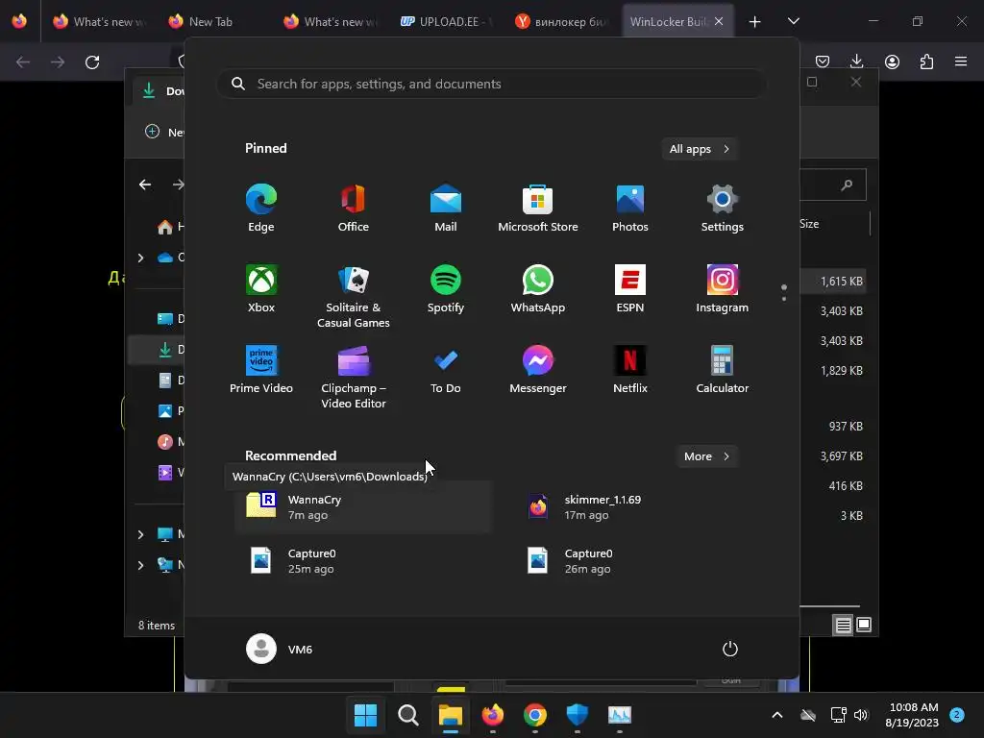The height and width of the screenshot is (738, 984).
Task: Open taskbar Search
Action: point(407,715)
